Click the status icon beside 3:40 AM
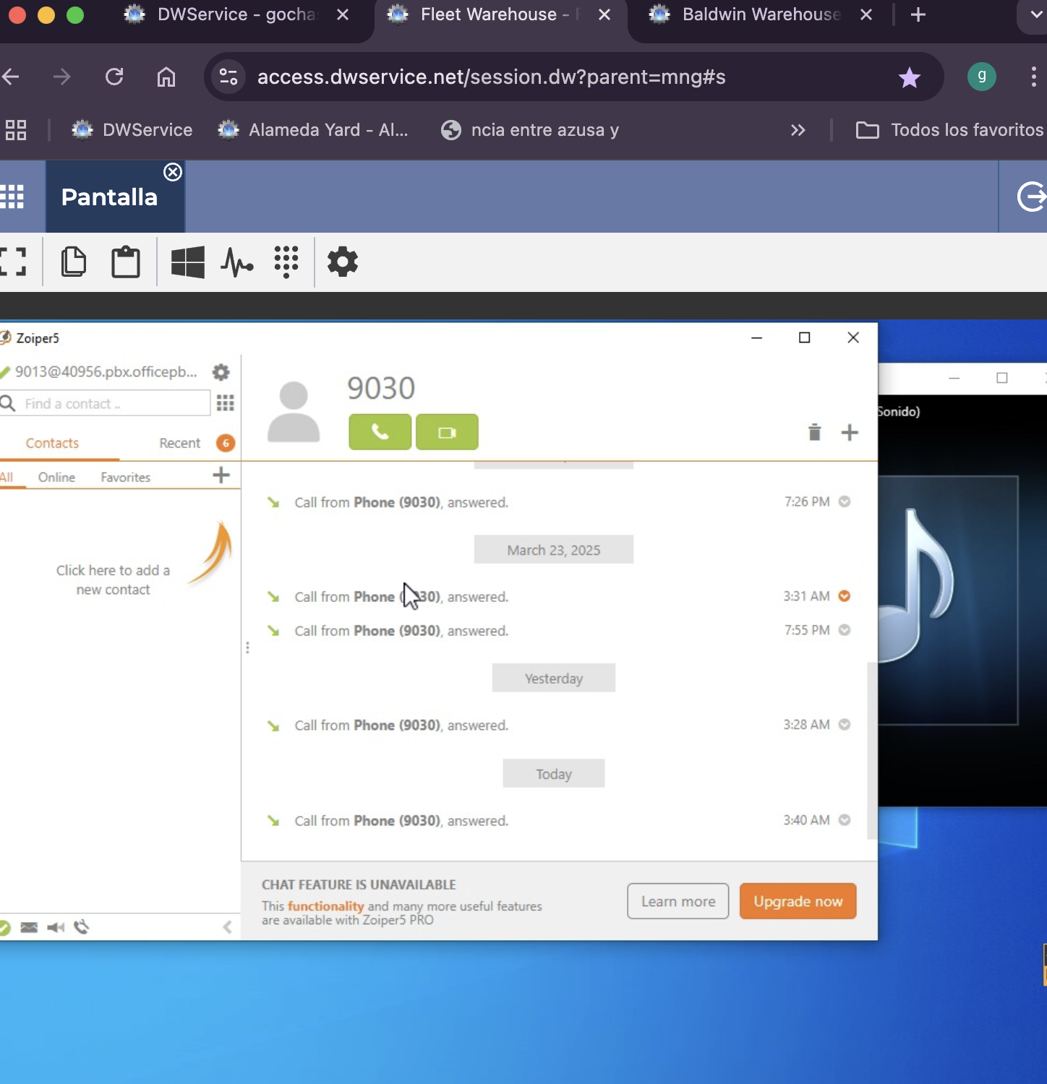1047x1084 pixels. pyautogui.click(x=844, y=820)
